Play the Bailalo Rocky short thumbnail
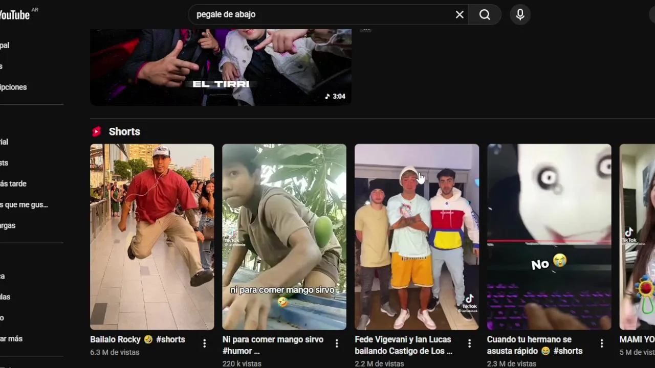This screenshot has height=368, width=655. (152, 237)
